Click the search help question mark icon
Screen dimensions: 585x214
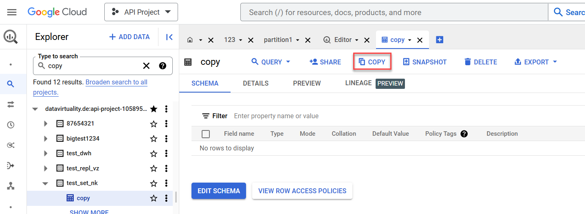pos(163,66)
